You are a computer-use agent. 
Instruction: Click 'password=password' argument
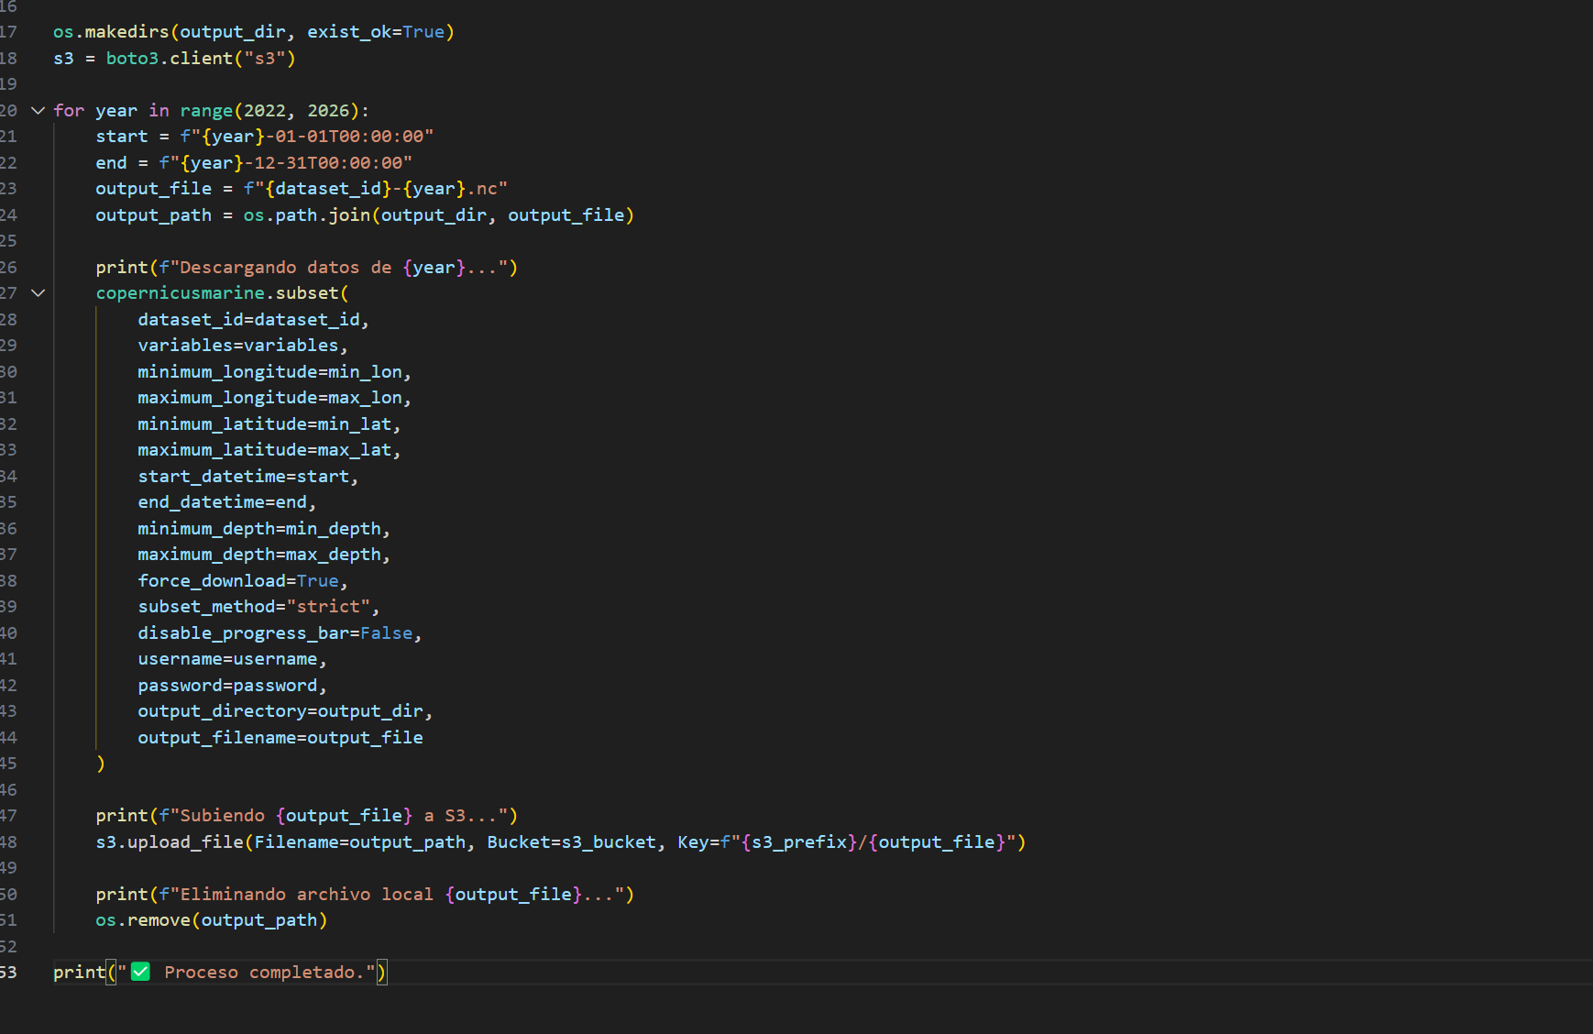pos(228,685)
